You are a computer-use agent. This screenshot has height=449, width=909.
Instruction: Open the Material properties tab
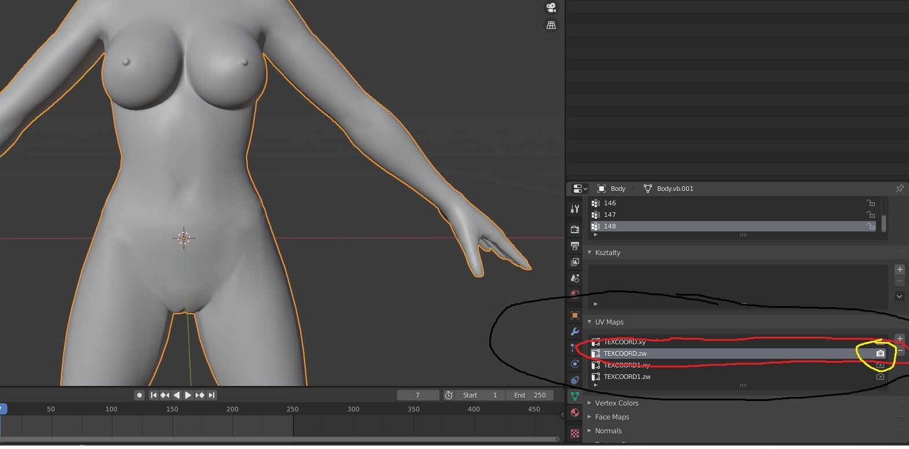click(x=575, y=413)
